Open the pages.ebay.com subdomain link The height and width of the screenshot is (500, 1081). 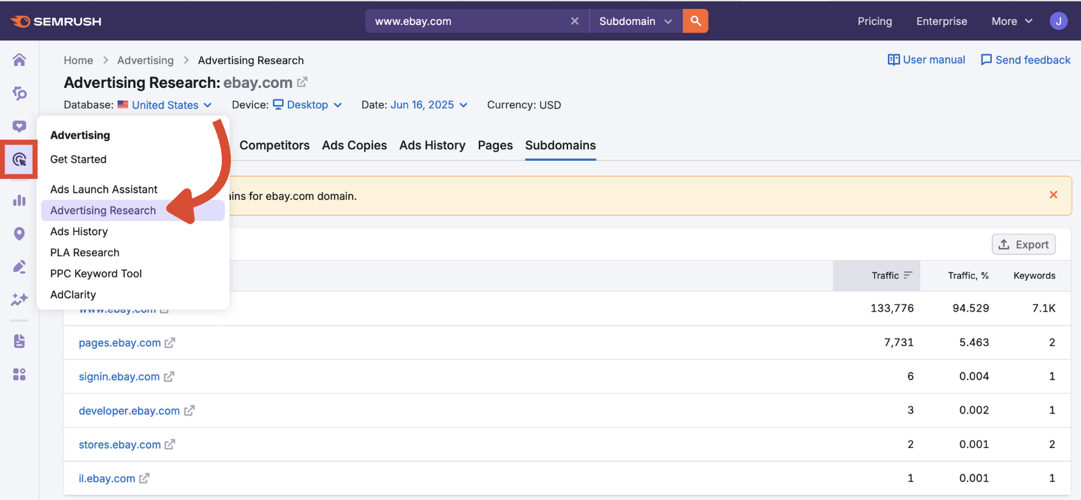click(120, 343)
